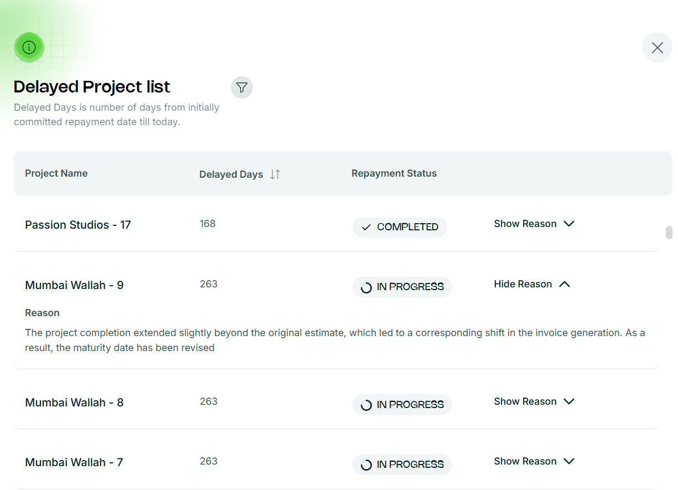Click the Delayed Days column header text

(231, 174)
